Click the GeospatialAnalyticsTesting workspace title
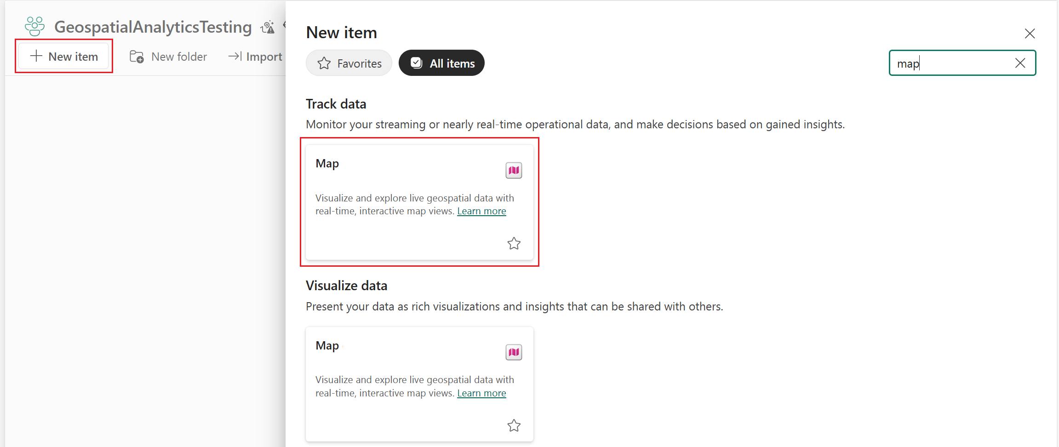 tap(153, 27)
